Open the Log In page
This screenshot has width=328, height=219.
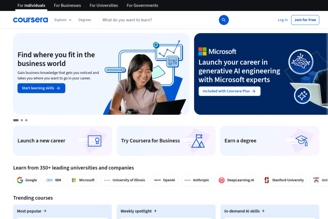tap(282, 20)
